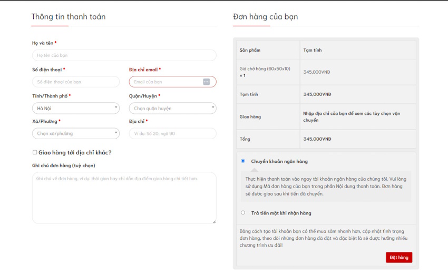
Task: Expand the 'Chọn quận huyện' dropdown
Action: (x=172, y=108)
